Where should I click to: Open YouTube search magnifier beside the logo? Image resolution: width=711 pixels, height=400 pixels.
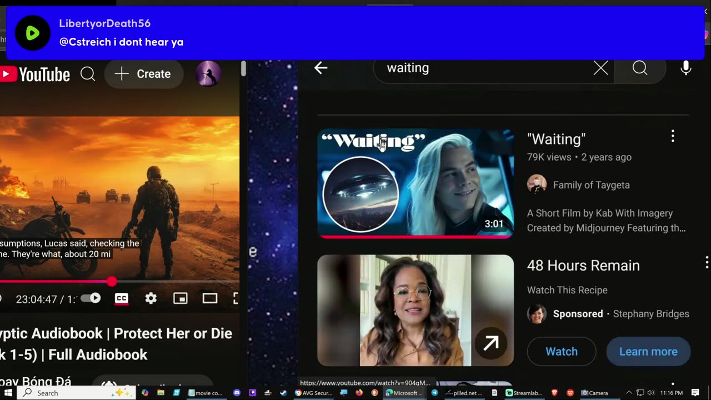pyautogui.click(x=88, y=74)
